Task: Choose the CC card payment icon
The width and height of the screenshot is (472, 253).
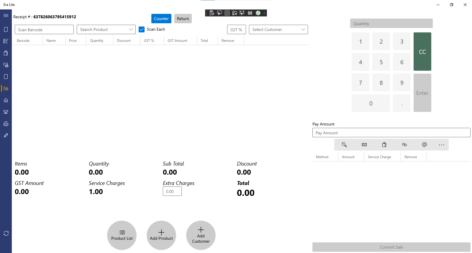Action: 364,145
